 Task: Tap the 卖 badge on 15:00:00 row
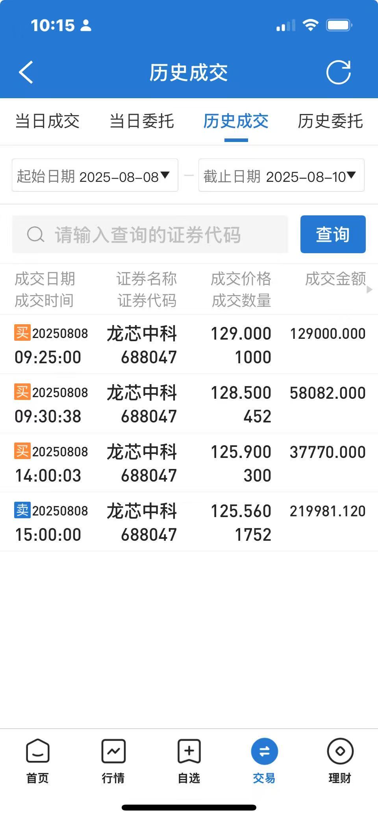tap(22, 510)
